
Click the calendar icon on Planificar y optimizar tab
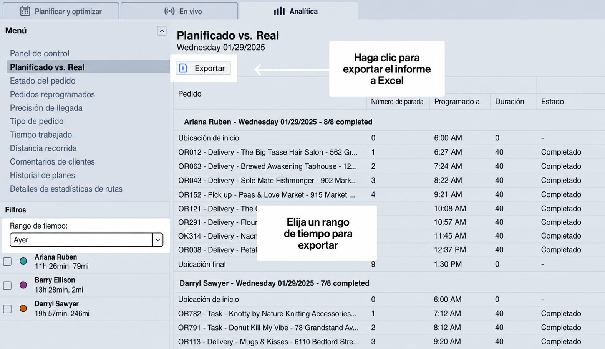(25, 11)
